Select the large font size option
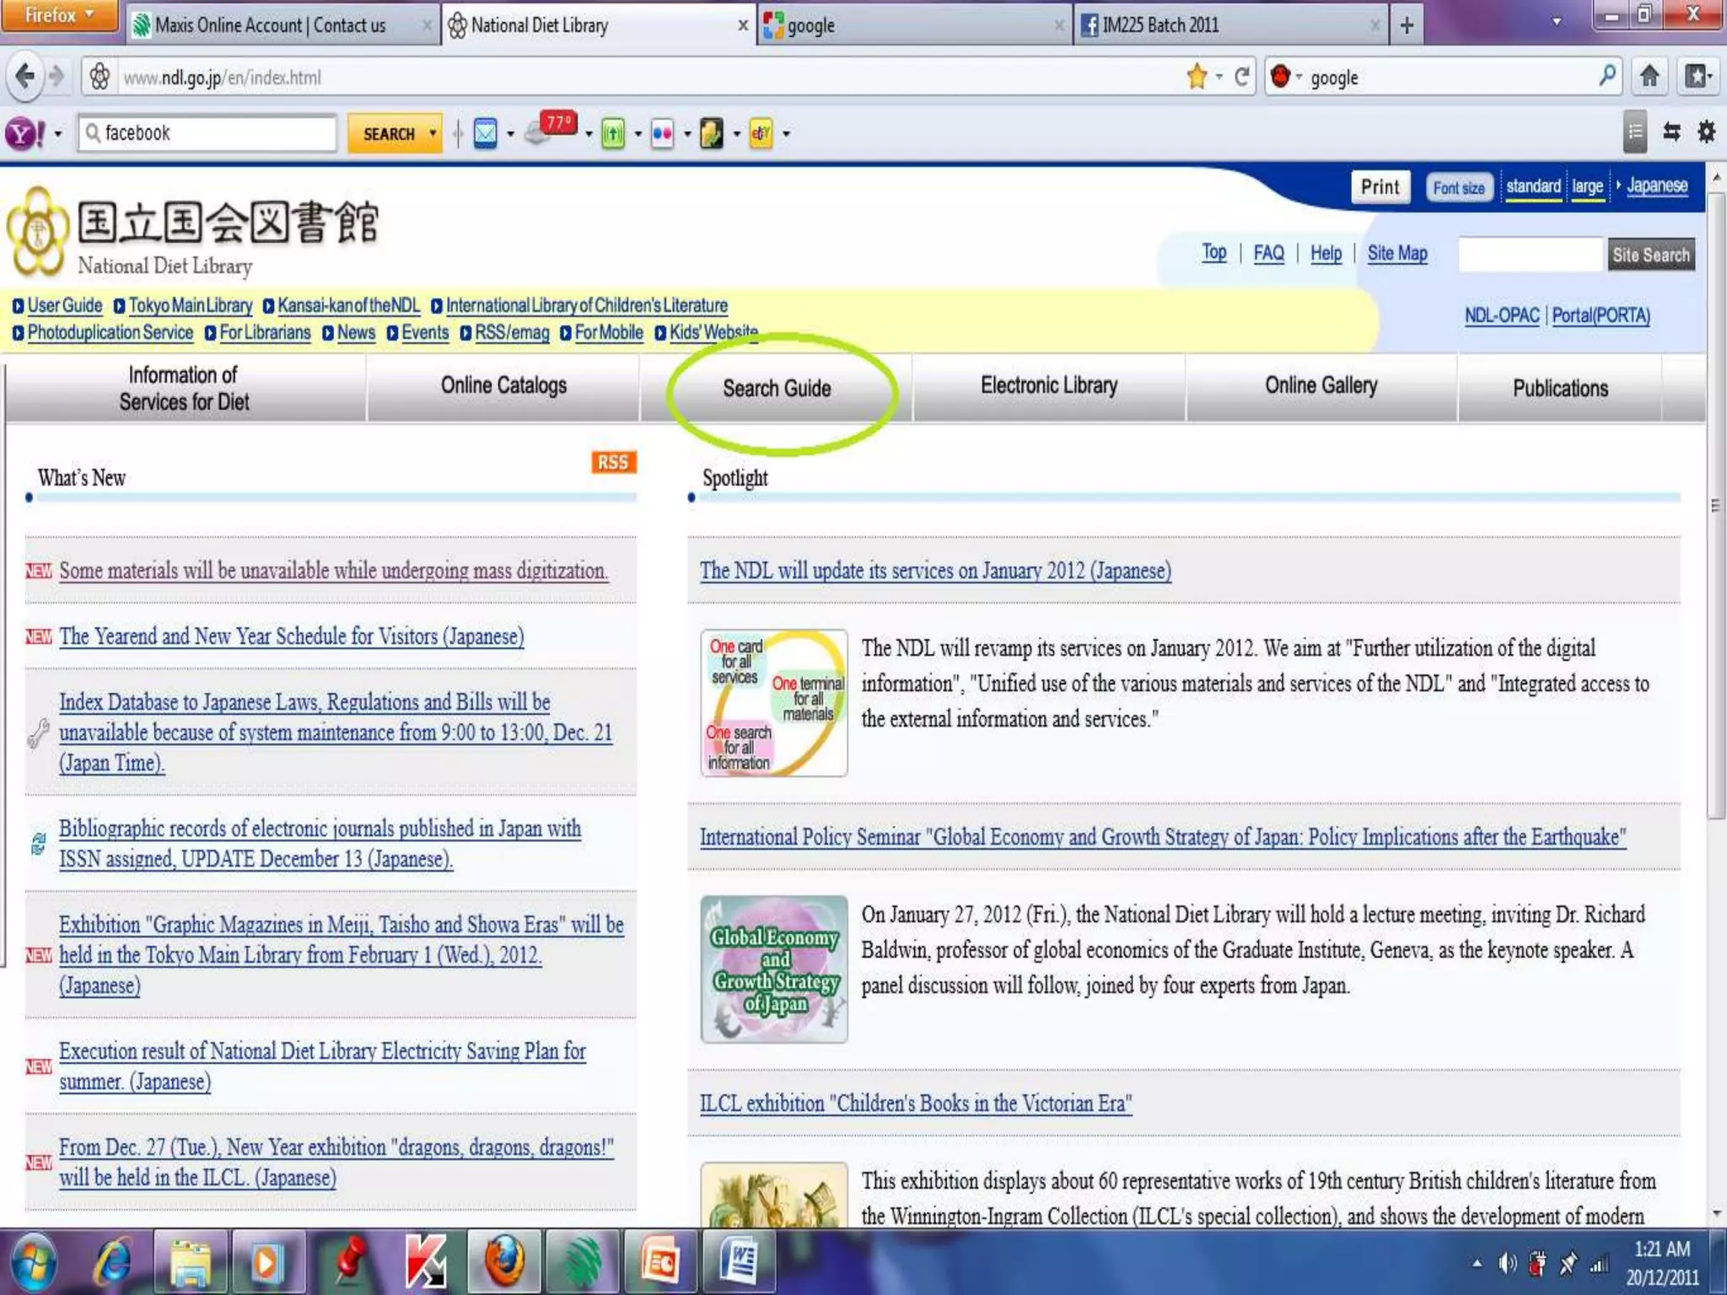The width and height of the screenshot is (1727, 1295). pyautogui.click(x=1587, y=186)
